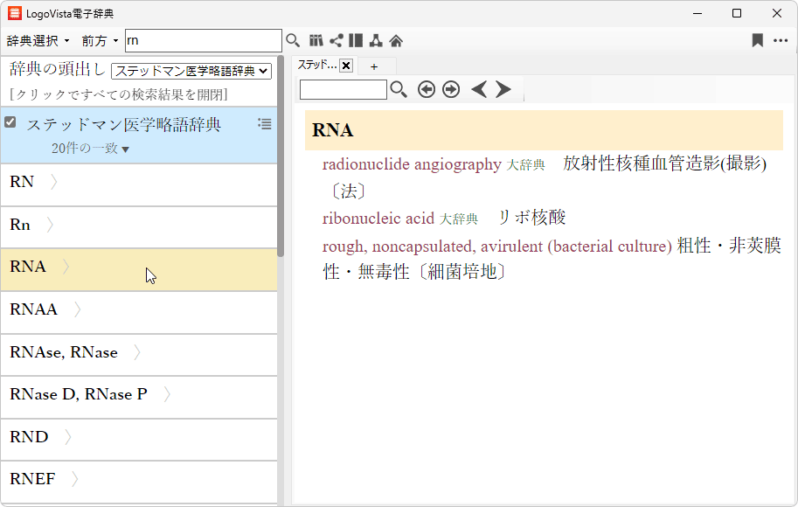Open the 前方 search mode dropdown
Viewport: 798px width, 507px height.
click(100, 41)
